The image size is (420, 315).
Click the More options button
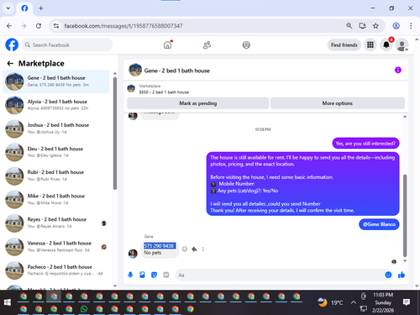click(x=338, y=103)
